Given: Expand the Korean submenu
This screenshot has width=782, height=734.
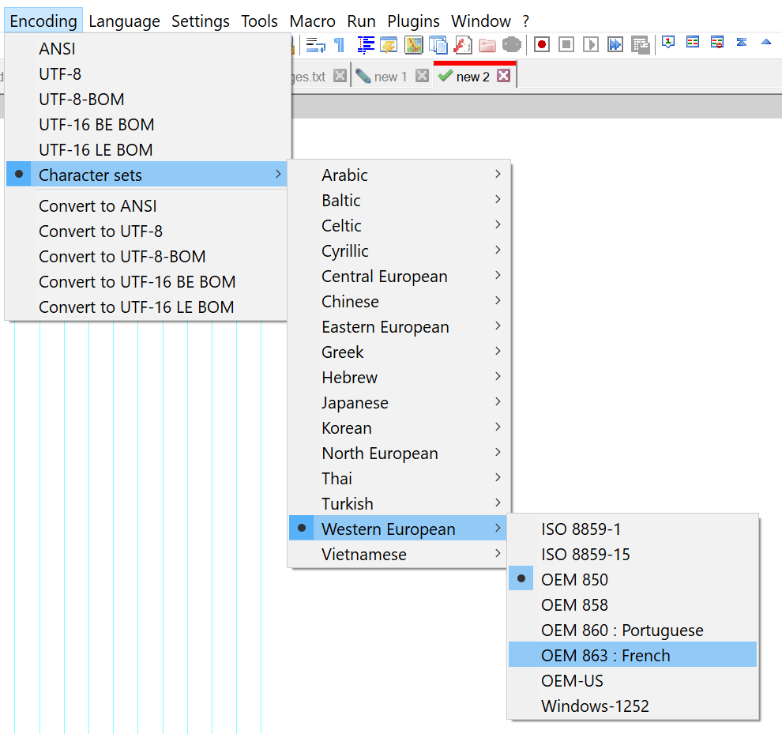Looking at the screenshot, I should tap(399, 427).
